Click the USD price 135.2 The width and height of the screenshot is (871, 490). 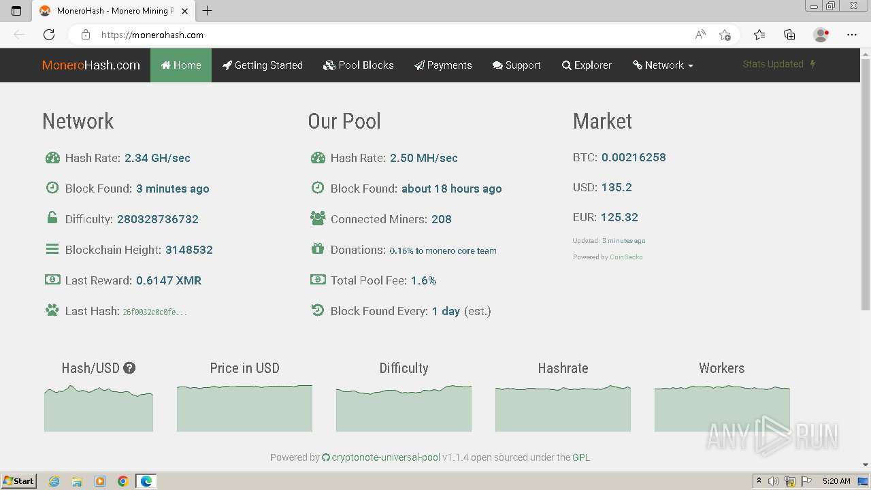[617, 187]
